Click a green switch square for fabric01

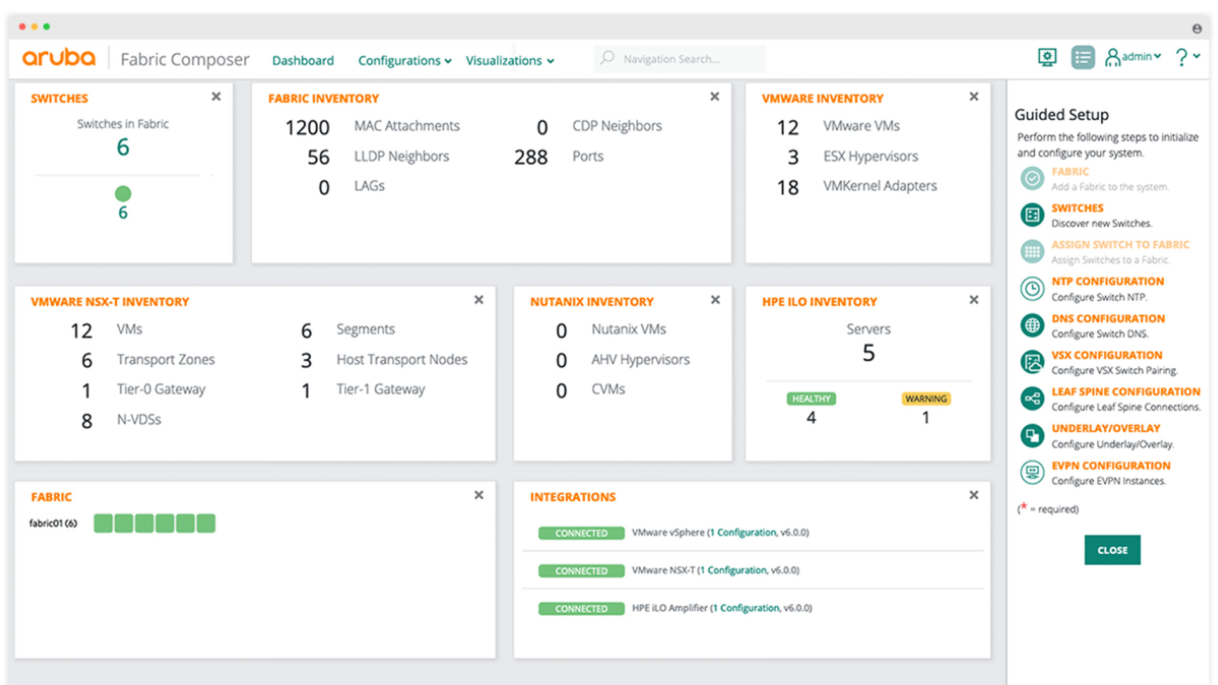(x=103, y=523)
